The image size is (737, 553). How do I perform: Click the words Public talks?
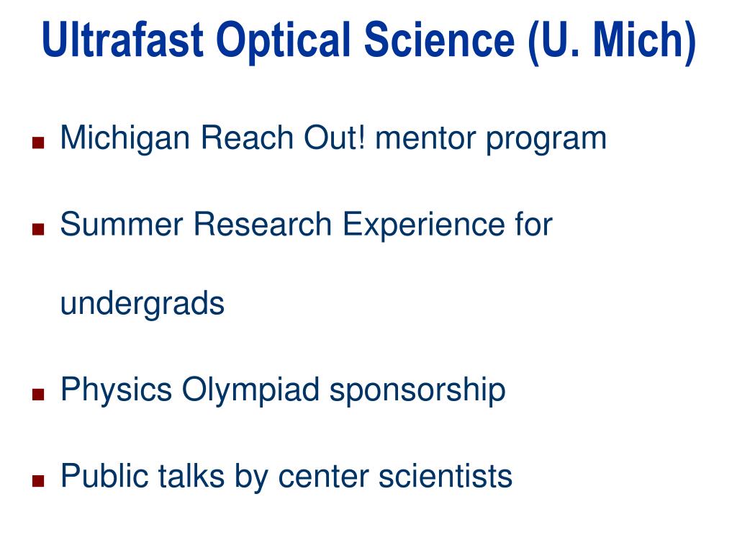coord(143,477)
